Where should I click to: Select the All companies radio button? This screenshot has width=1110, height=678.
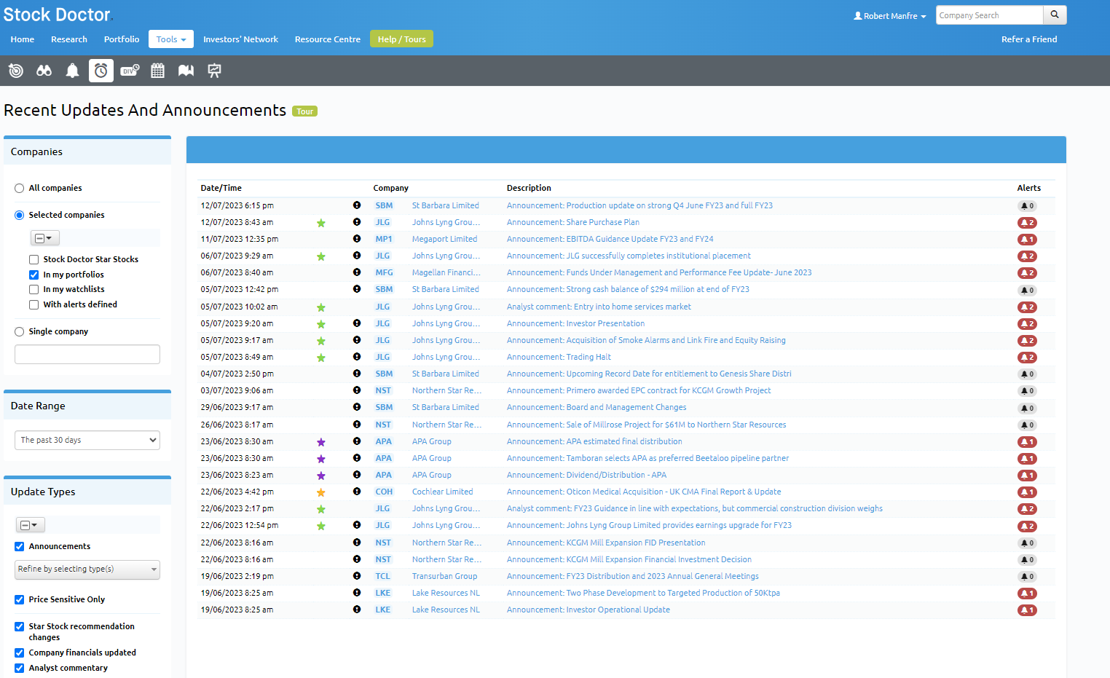point(20,189)
